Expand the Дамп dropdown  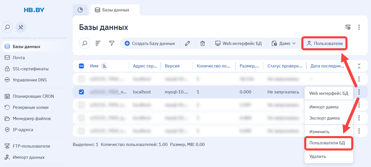(x=284, y=44)
